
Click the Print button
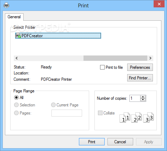click(92, 142)
